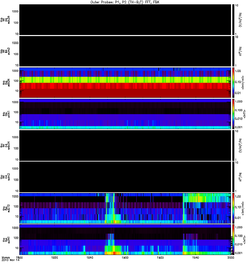Click the '0.001' tick on thc fbk scm1 color bar

tap(239, 253)
